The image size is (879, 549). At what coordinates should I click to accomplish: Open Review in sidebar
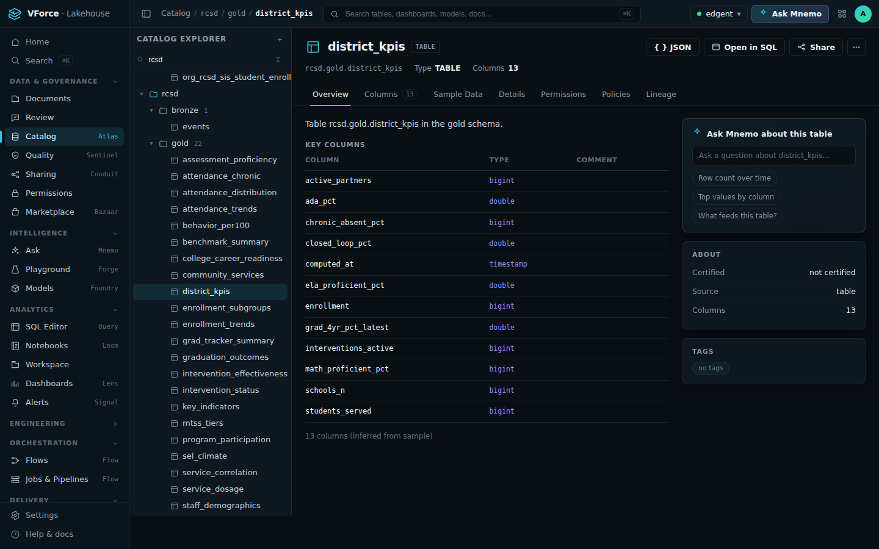pos(65,117)
